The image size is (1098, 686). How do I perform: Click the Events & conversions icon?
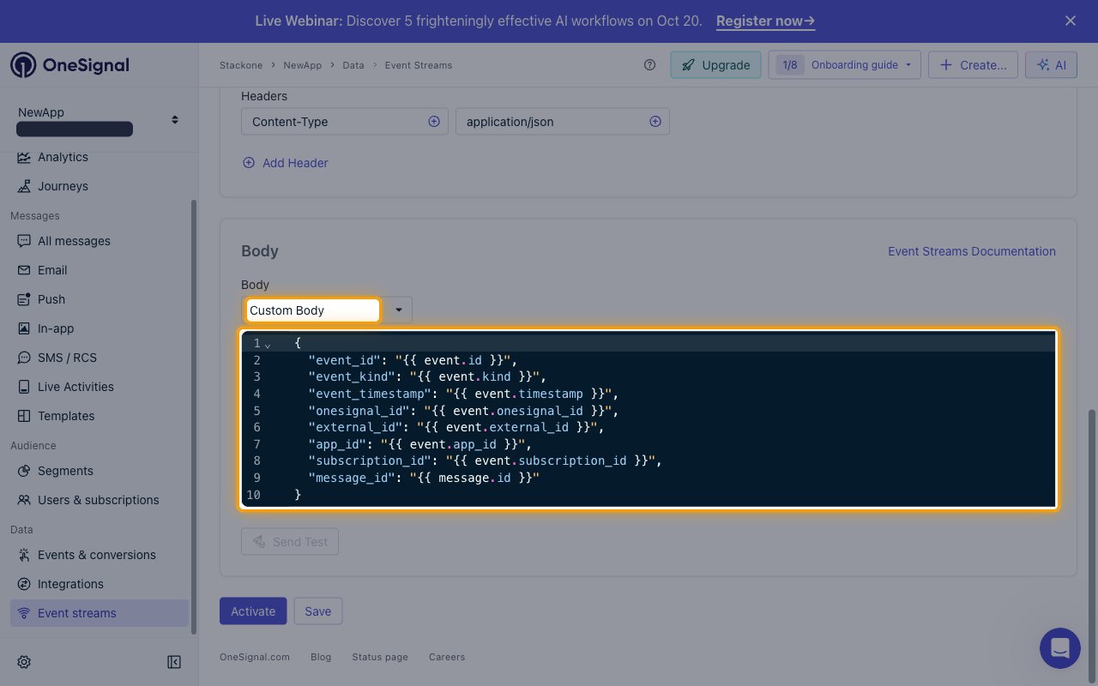(x=24, y=555)
